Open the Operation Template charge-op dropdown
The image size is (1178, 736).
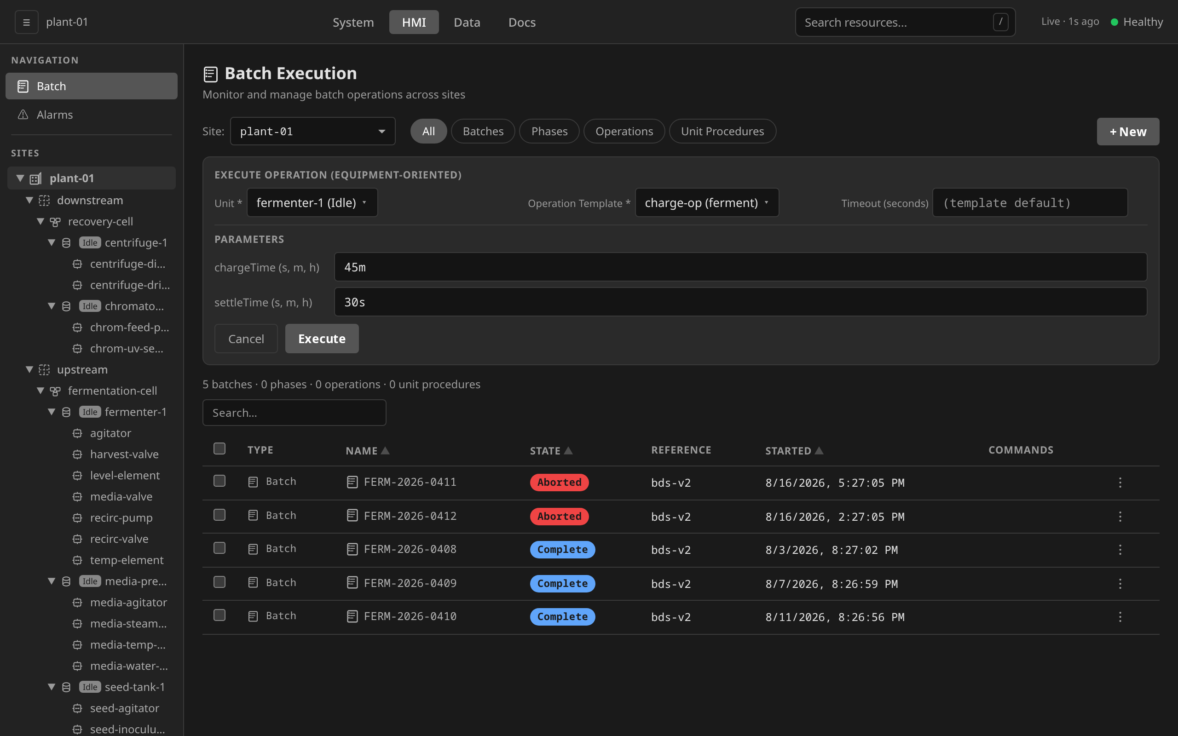[707, 202]
